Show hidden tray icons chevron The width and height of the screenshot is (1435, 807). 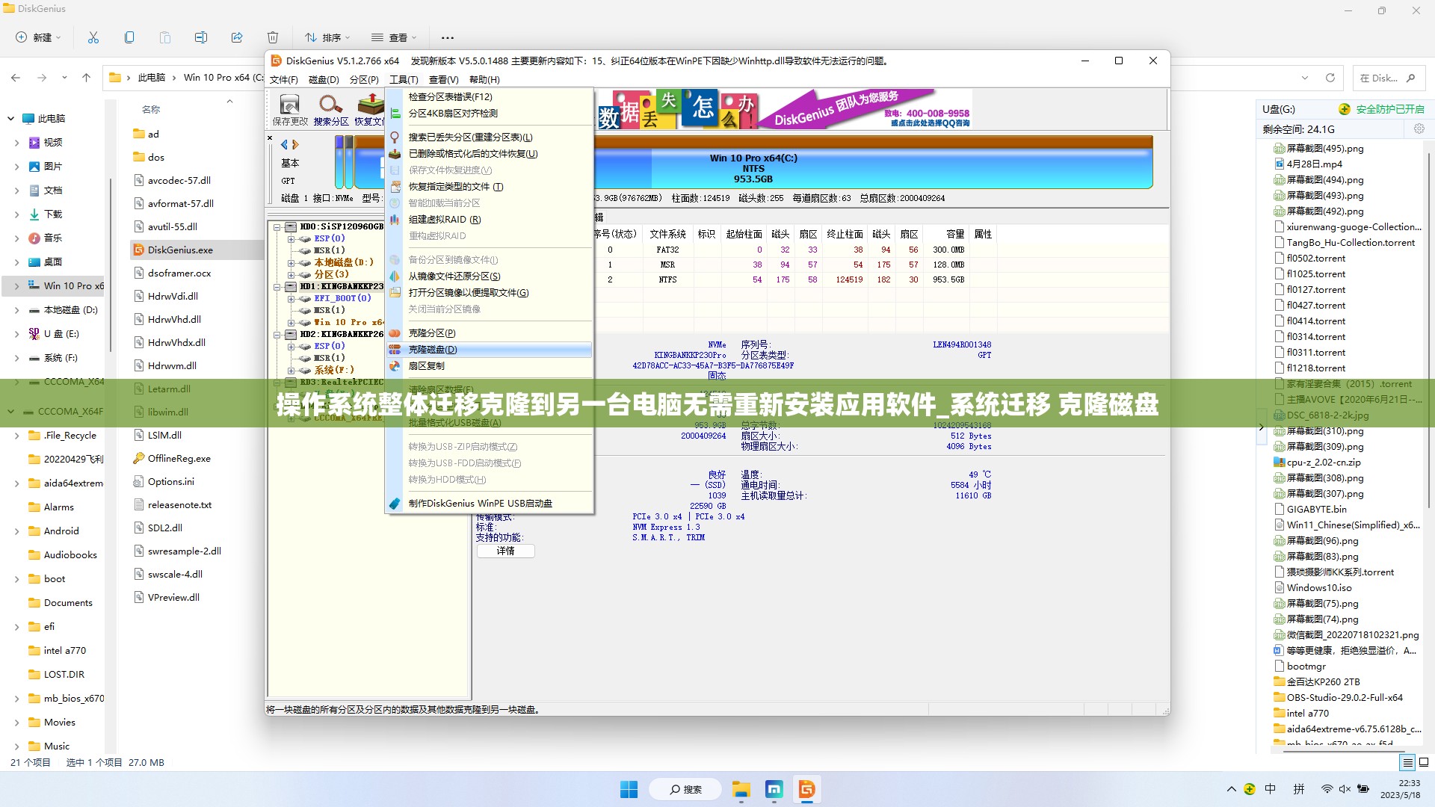pyautogui.click(x=1231, y=789)
